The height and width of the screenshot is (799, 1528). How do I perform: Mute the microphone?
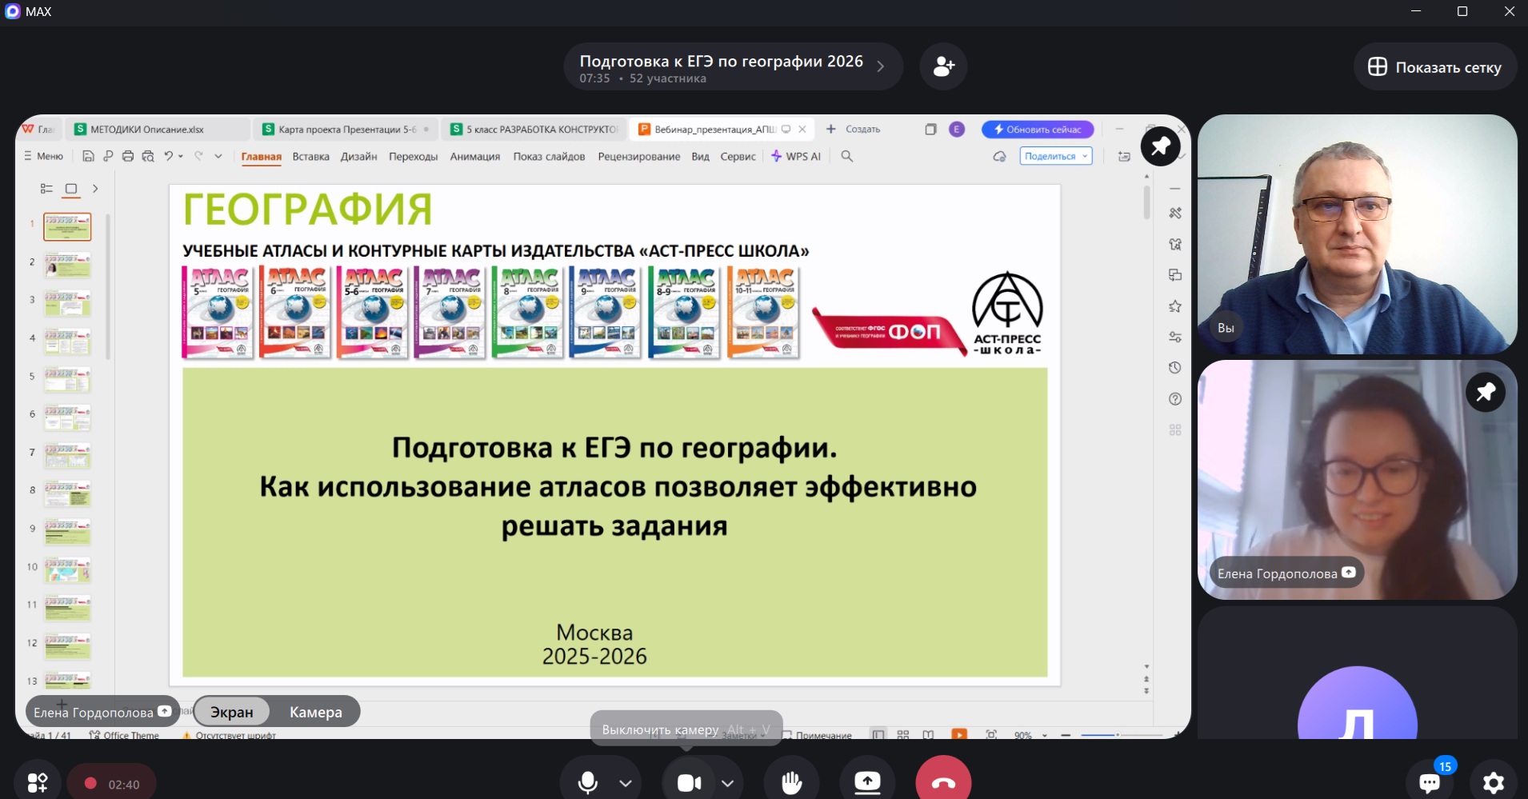click(588, 782)
